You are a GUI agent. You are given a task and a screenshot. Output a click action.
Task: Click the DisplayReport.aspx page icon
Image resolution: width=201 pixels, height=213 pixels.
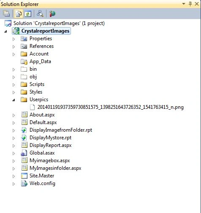24,145
